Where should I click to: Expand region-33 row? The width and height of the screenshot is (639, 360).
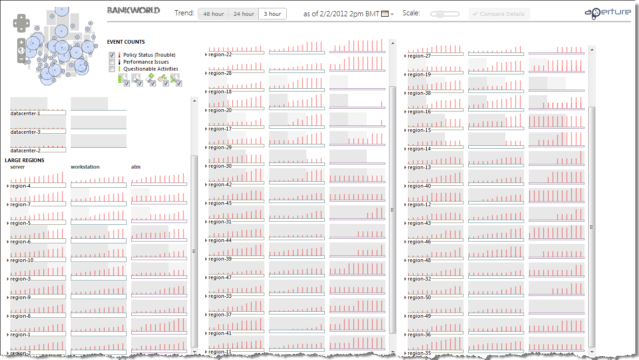[207, 296]
